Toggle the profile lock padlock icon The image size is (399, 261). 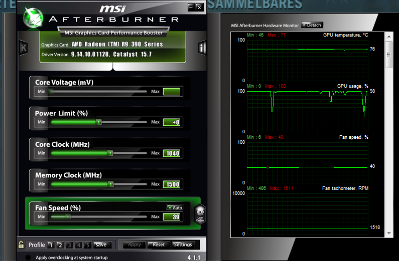tap(21, 244)
